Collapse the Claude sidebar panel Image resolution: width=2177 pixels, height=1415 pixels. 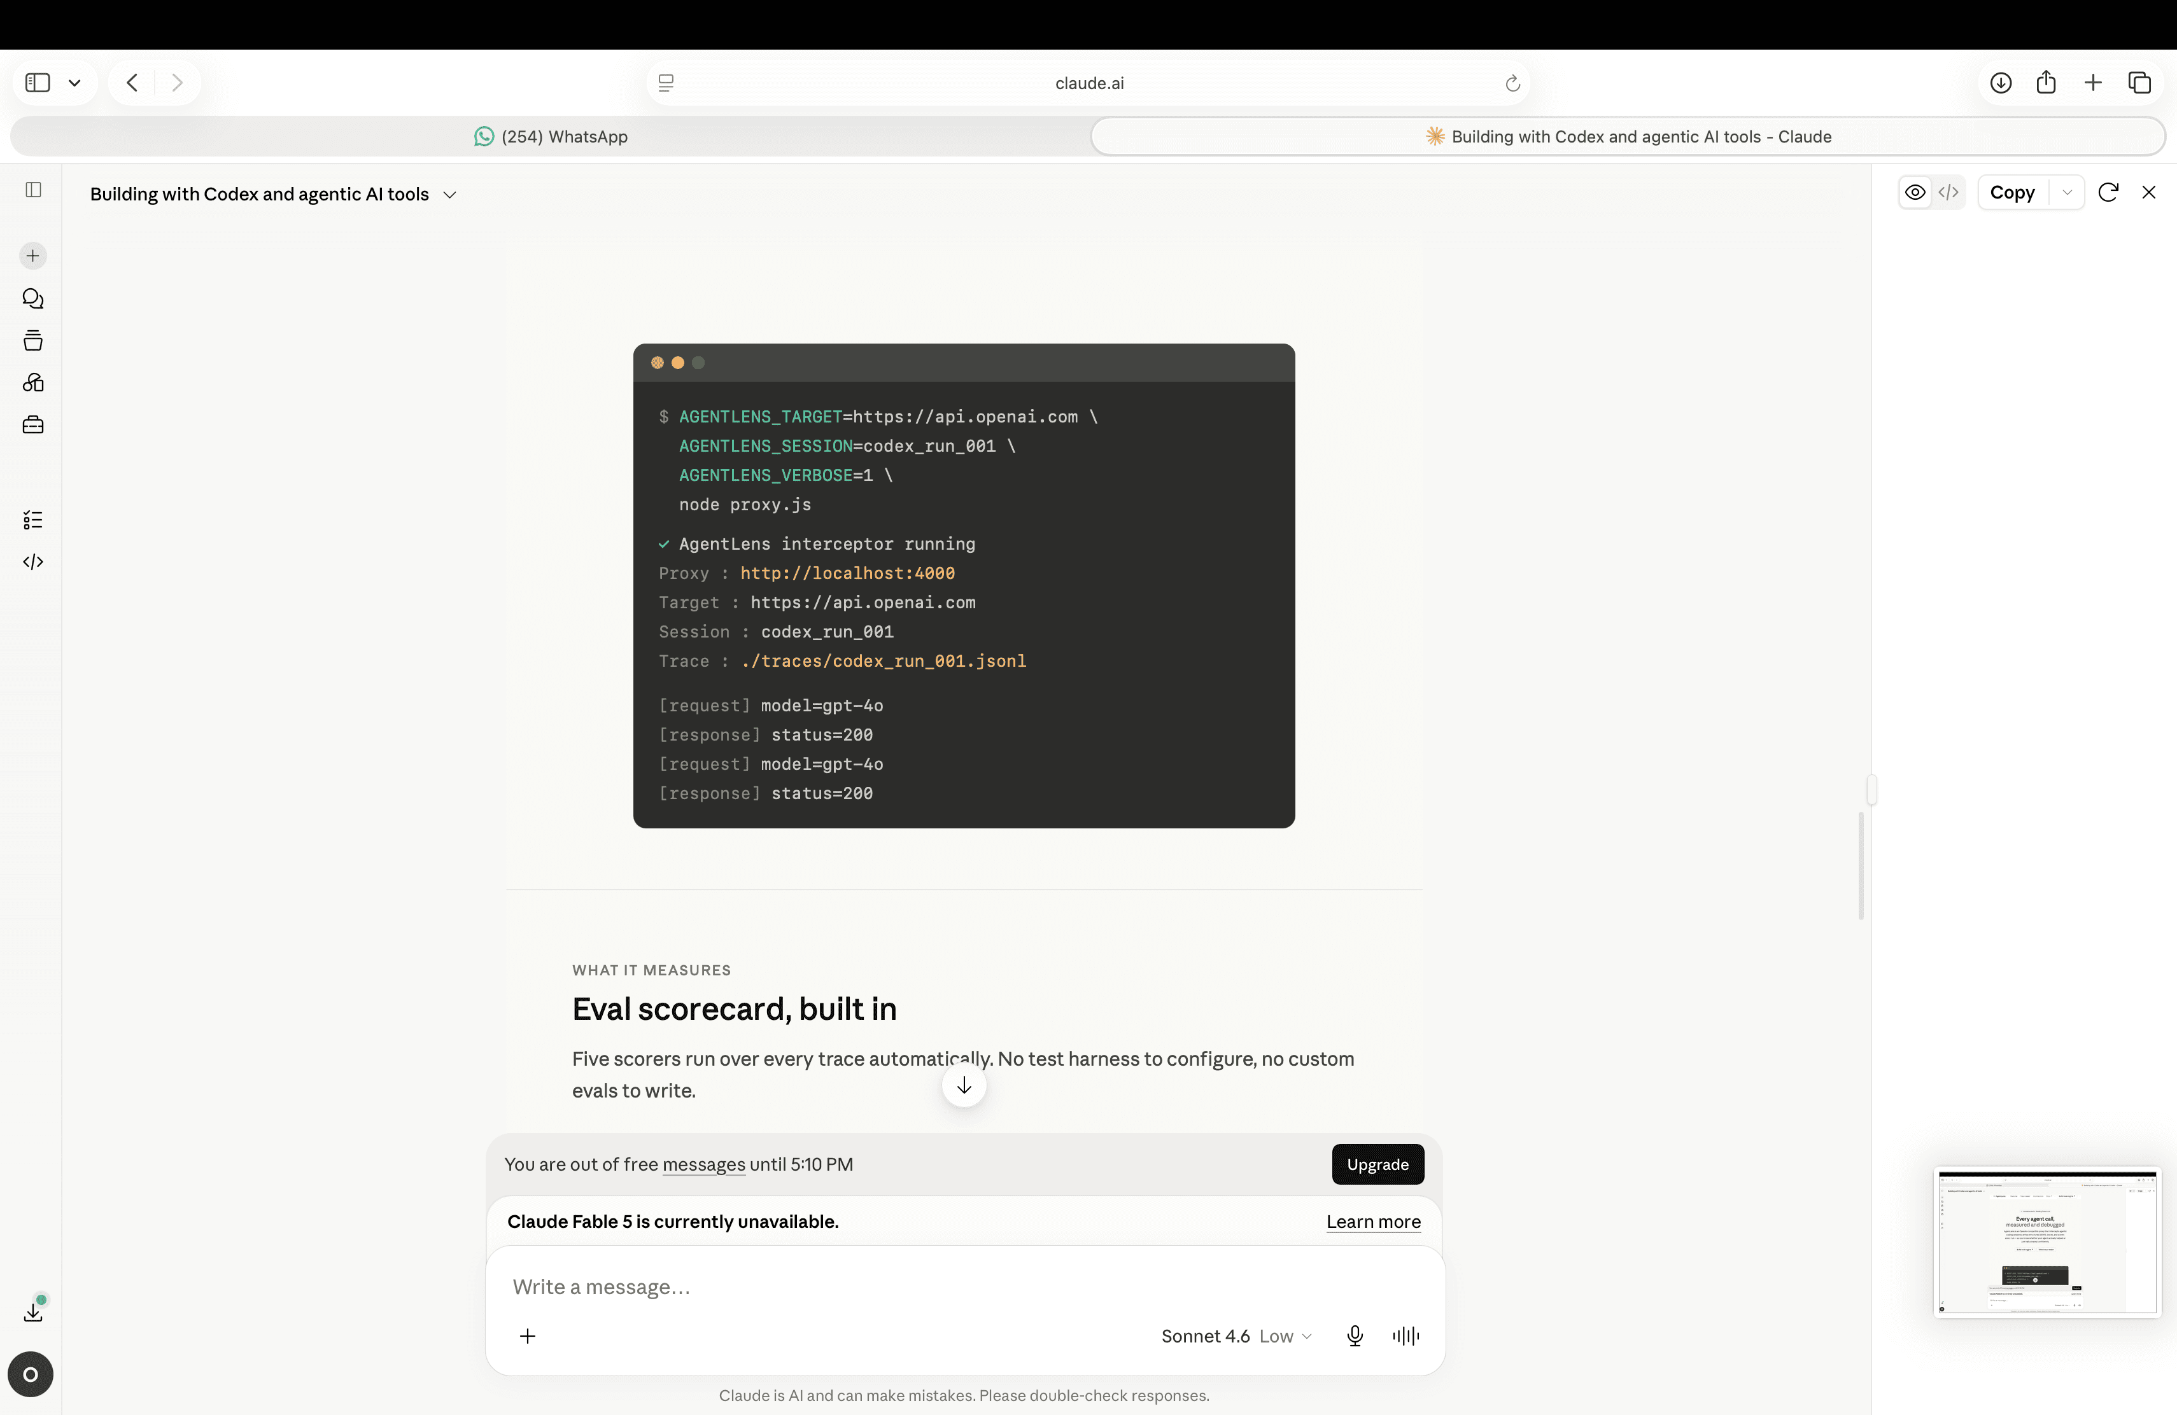pos(34,190)
